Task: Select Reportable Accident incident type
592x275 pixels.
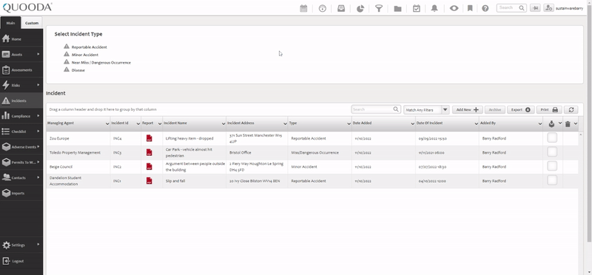Action: [89, 47]
